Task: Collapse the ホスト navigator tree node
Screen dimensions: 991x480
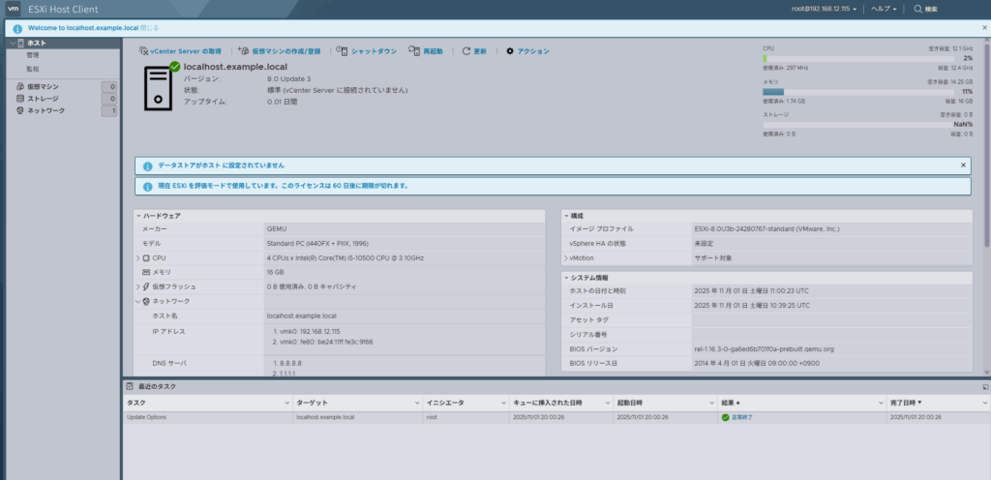Action: coord(11,44)
